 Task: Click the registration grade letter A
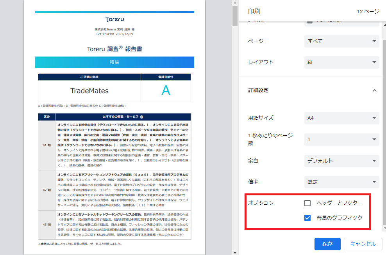coord(166,90)
